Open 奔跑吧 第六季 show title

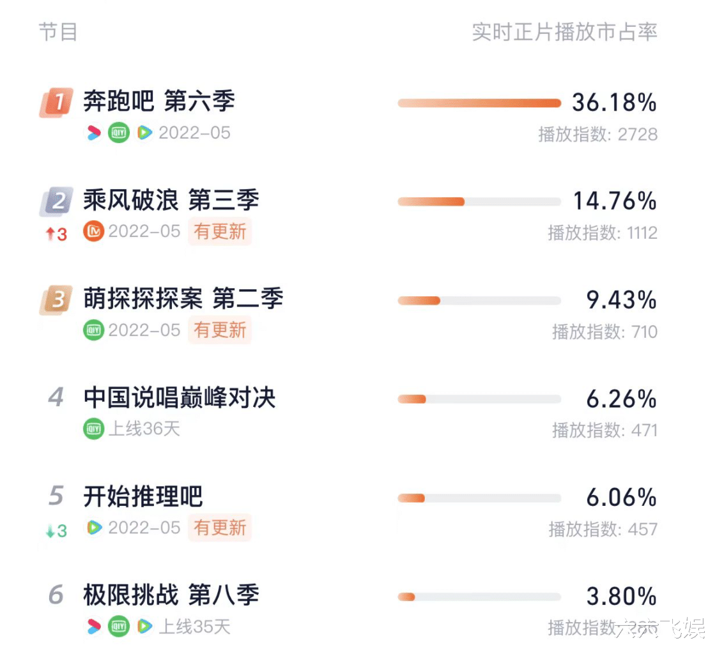pos(159,101)
